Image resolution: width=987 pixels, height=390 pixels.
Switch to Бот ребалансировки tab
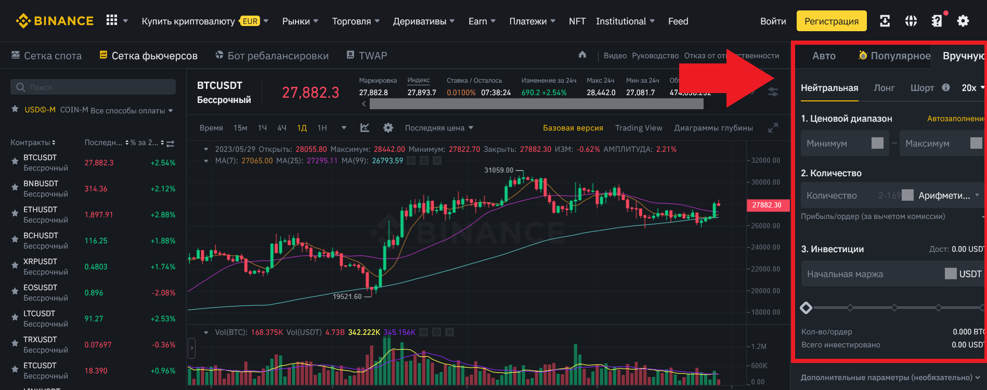(272, 56)
